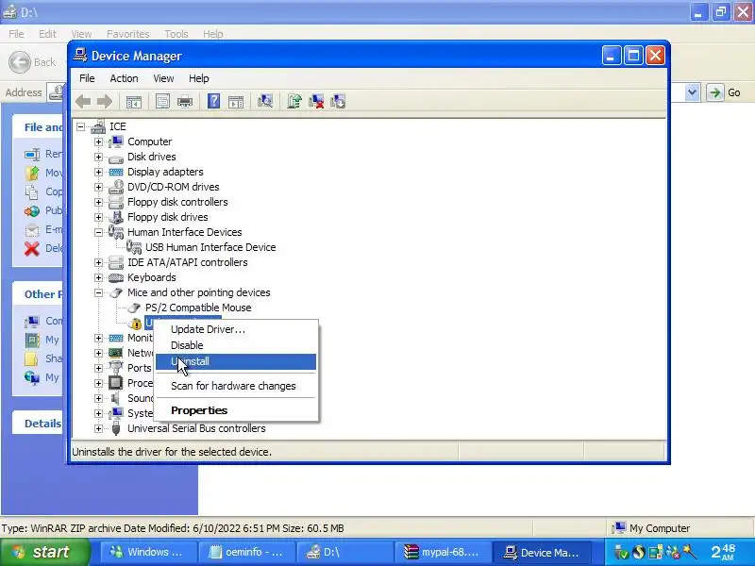Viewport: 755px width, 566px height.
Task: Click the system tray clock
Action: tap(723, 552)
